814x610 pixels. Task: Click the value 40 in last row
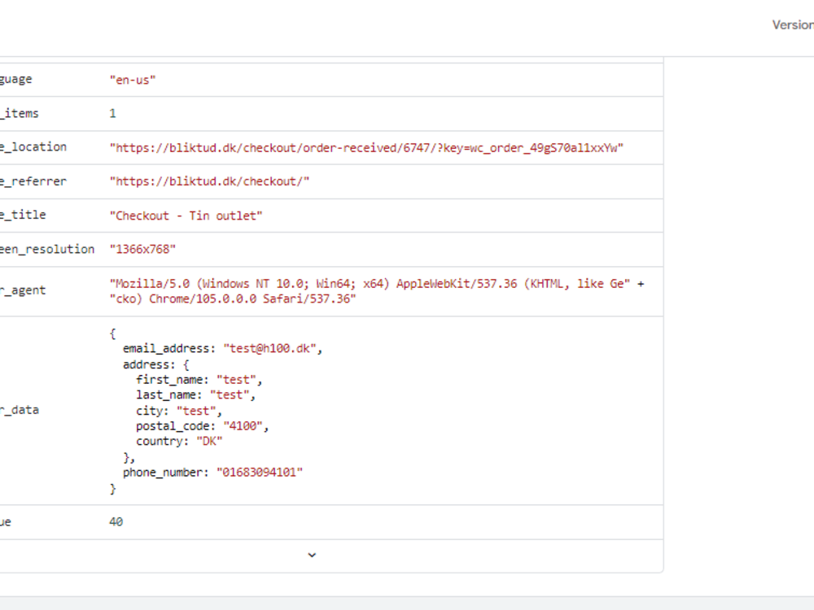point(116,522)
